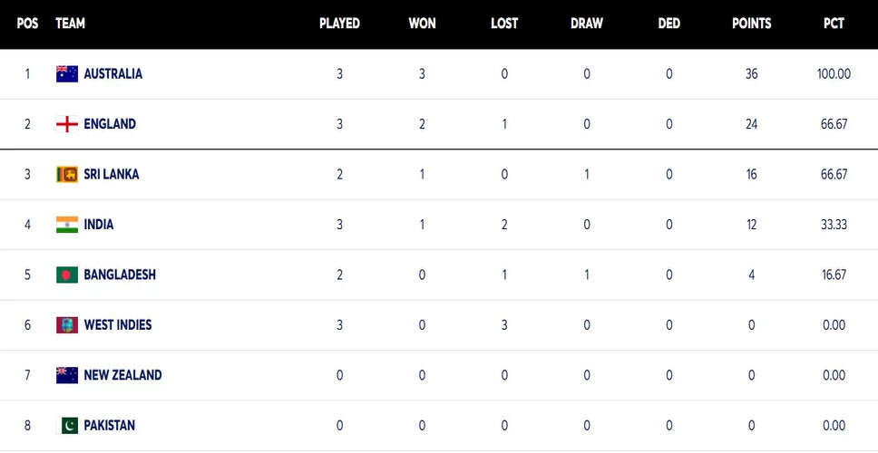The image size is (878, 453).
Task: Click the Bangladesh flag icon
Action: click(x=66, y=275)
